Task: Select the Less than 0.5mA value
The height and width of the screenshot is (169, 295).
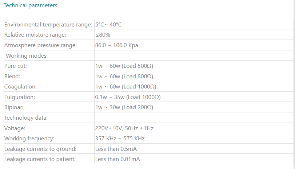Action: coord(116,149)
